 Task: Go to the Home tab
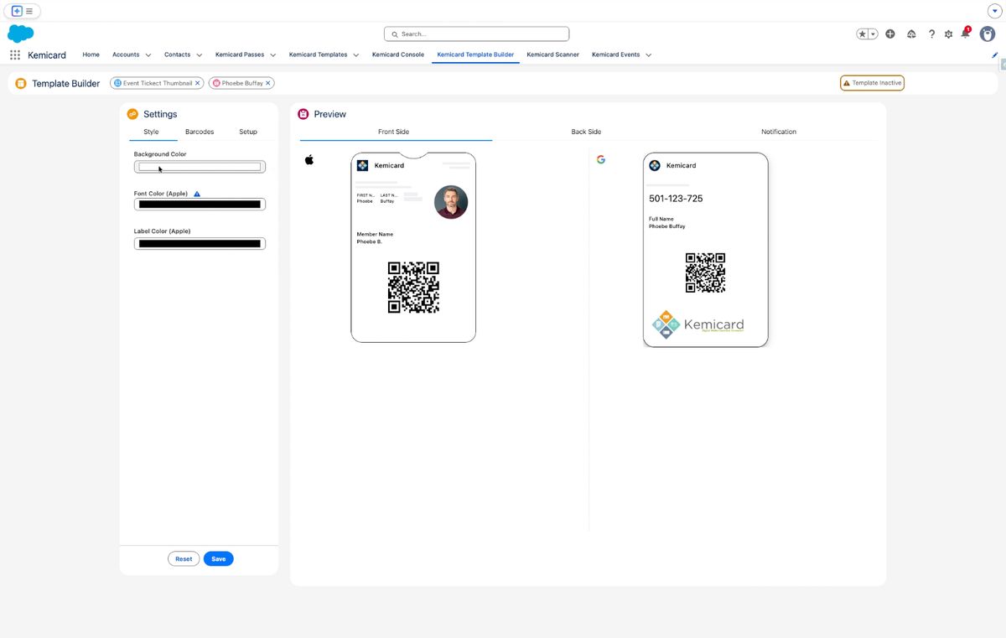pyautogui.click(x=91, y=54)
